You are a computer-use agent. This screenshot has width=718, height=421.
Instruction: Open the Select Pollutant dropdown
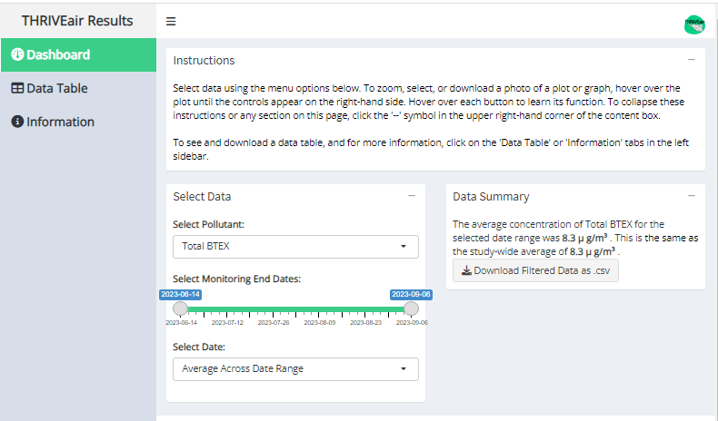point(295,247)
